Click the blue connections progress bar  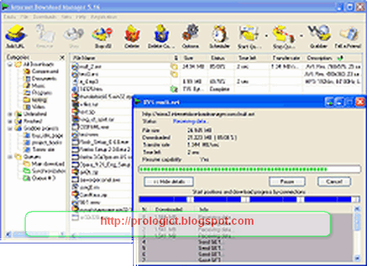click(249, 199)
